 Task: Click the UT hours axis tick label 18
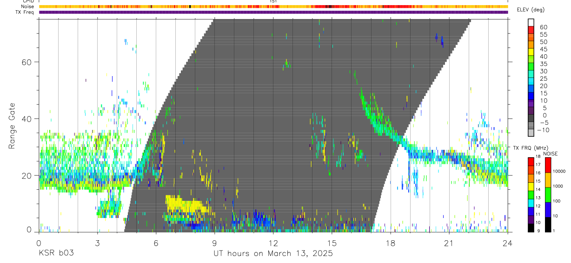pos(391,243)
